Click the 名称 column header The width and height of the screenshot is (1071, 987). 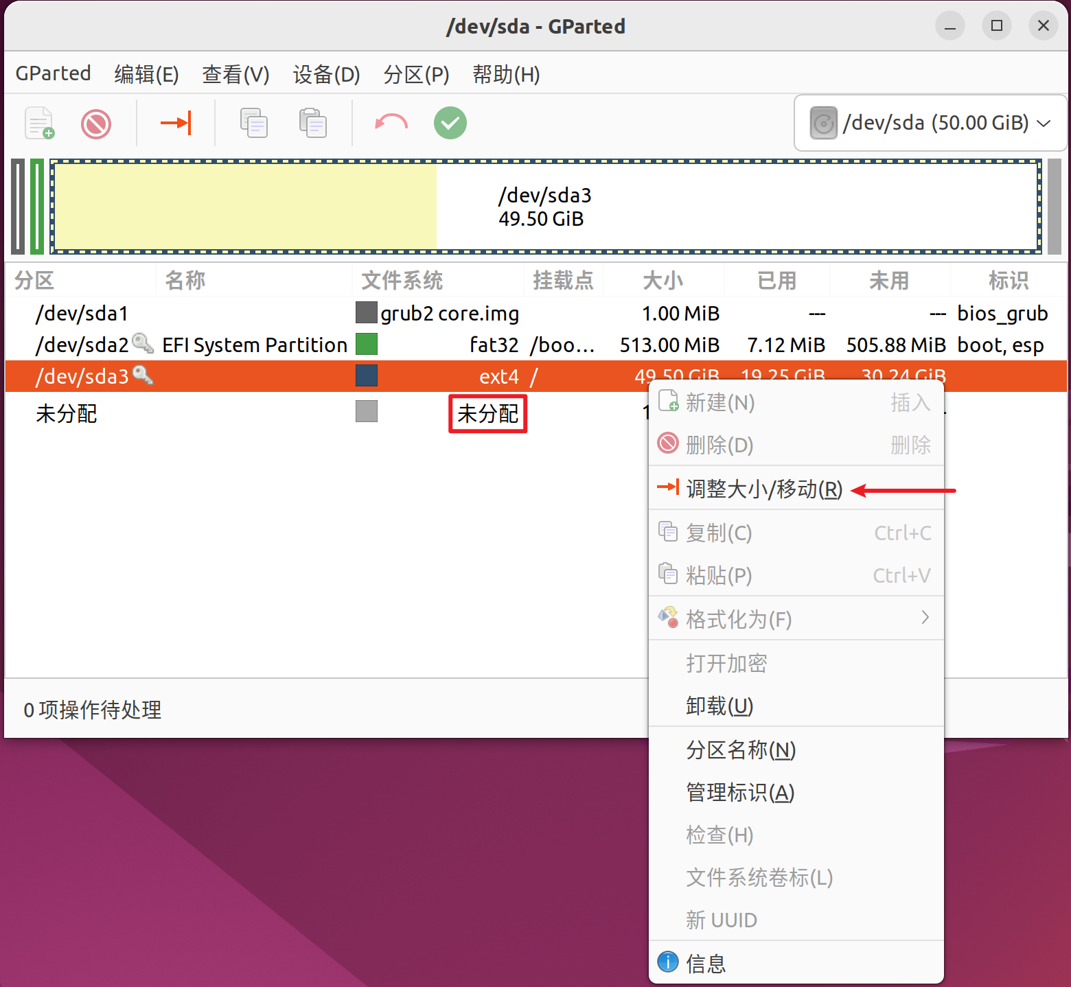254,280
